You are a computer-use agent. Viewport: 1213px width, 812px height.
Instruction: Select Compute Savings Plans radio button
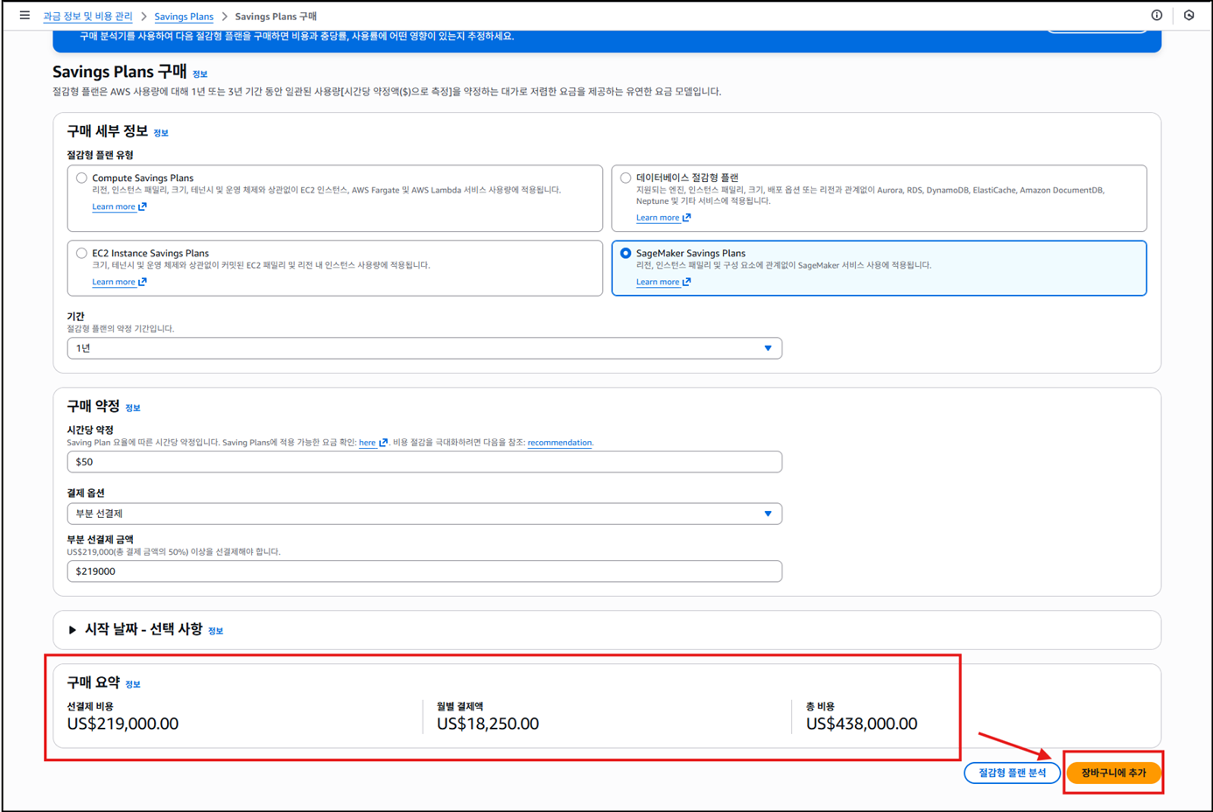[x=81, y=178]
